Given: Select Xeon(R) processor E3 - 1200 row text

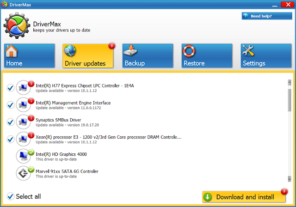Looking at the screenshot, I should pyautogui.click(x=109, y=137).
